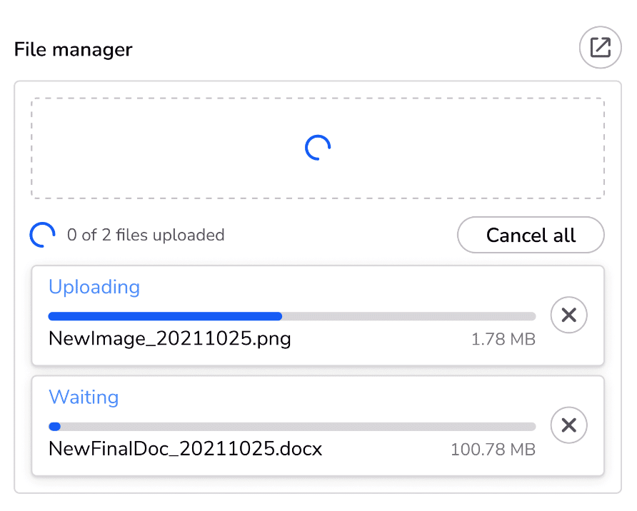Select the NewImage_20211025.png file name

[169, 338]
